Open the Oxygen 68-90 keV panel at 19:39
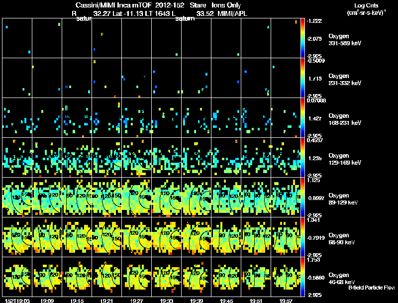Viewport: 398px width, 303px height. coord(196,237)
